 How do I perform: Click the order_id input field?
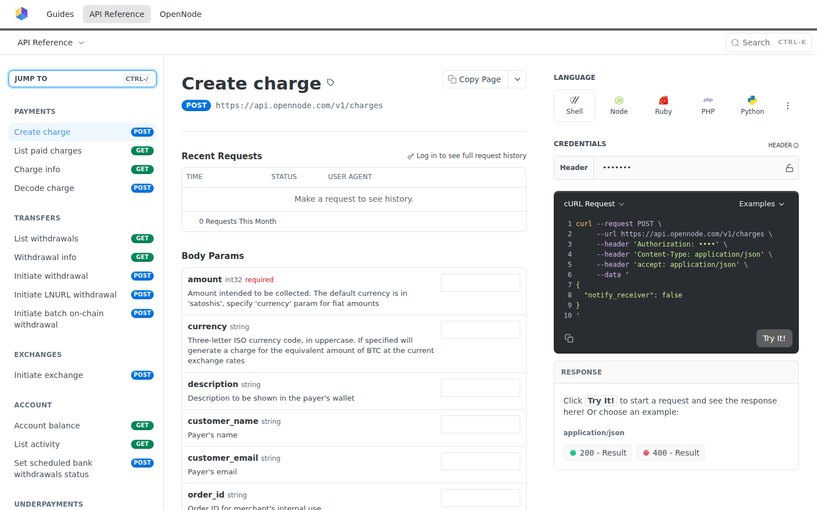481,498
